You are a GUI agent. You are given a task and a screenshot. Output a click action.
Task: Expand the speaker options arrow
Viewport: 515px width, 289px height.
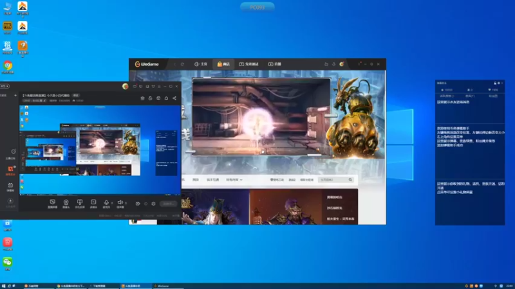coord(126,203)
